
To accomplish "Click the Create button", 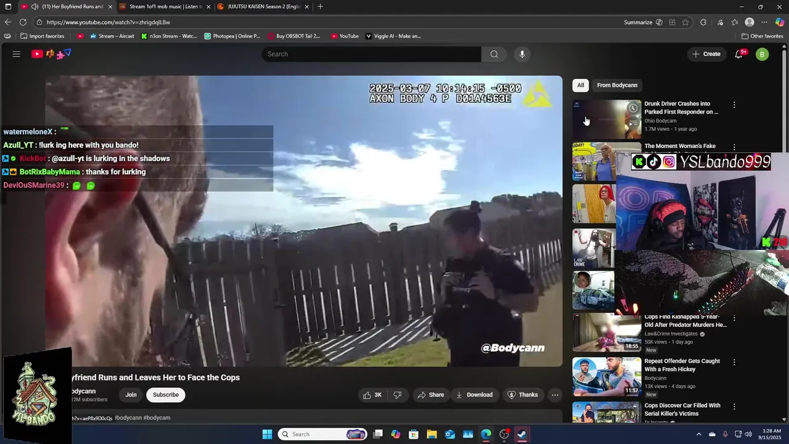I will 706,54.
